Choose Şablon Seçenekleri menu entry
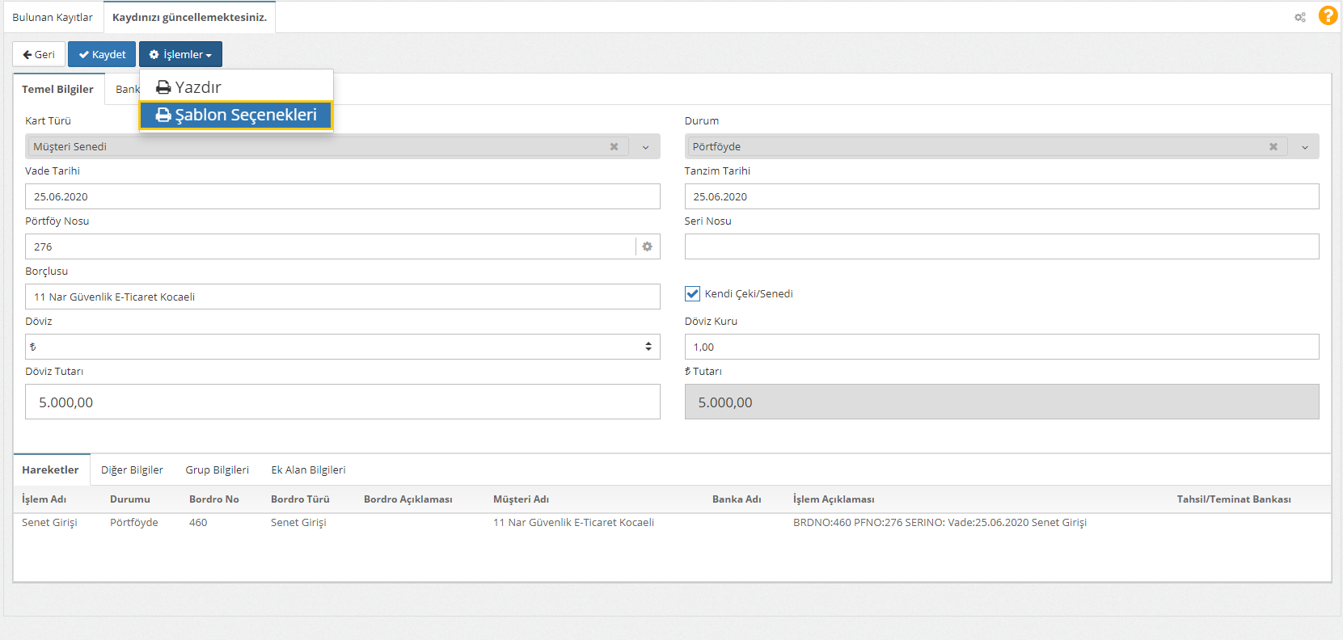 coord(235,115)
